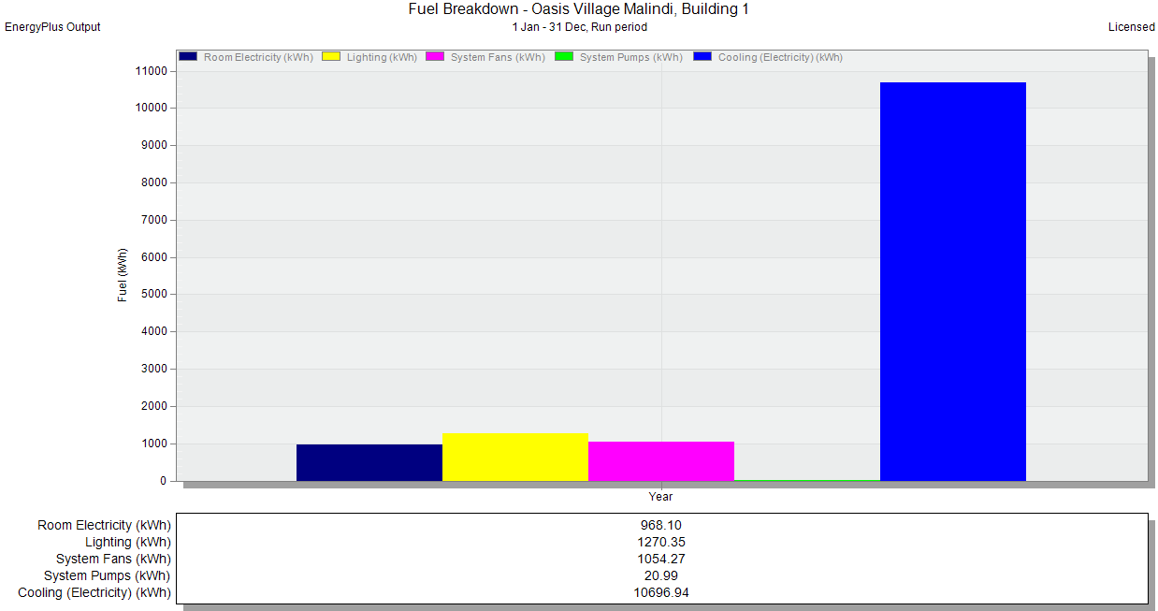Image resolution: width=1158 pixels, height=611 pixels.
Task: Click "Room Electricity (kWh)" row label beside the data table
Action: pos(105,526)
